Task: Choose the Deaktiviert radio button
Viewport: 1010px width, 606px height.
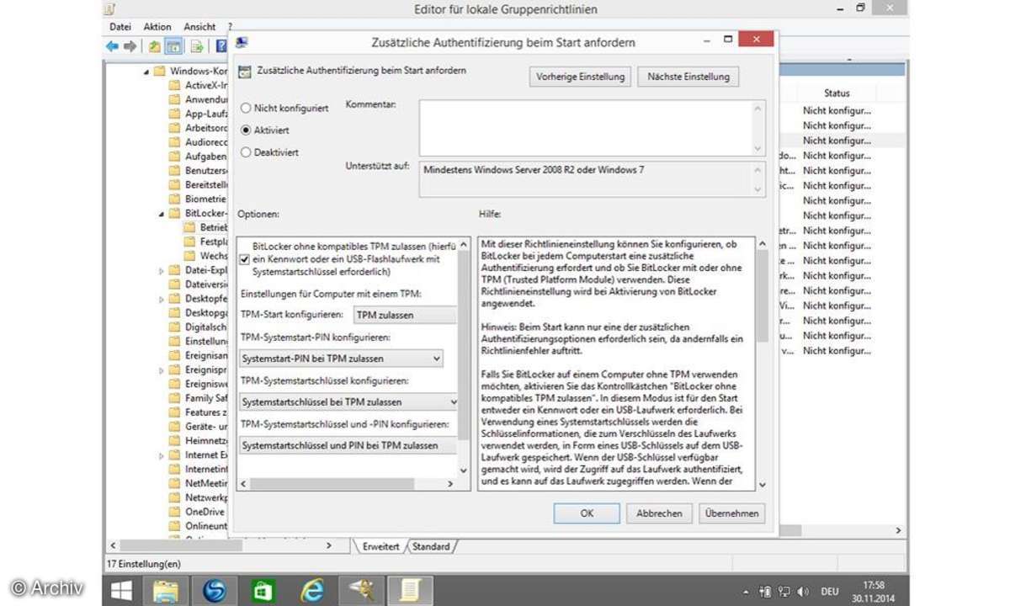Action: pos(246,152)
